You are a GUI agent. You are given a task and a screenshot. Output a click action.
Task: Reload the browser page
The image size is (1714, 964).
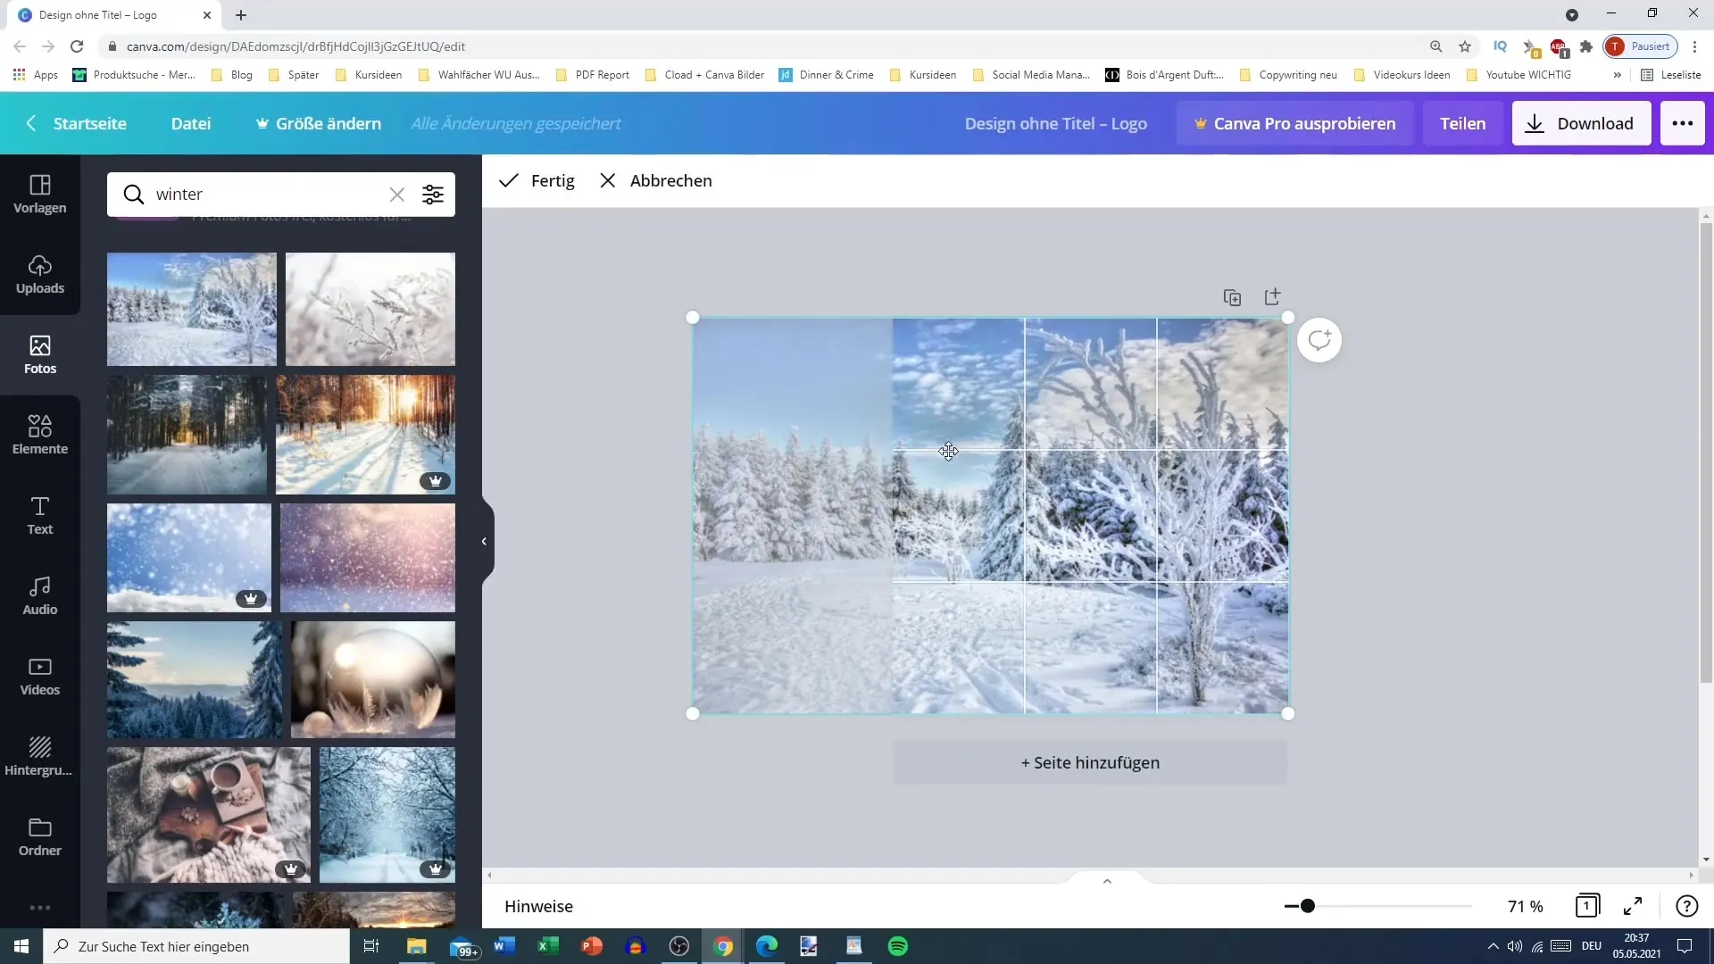click(x=77, y=46)
